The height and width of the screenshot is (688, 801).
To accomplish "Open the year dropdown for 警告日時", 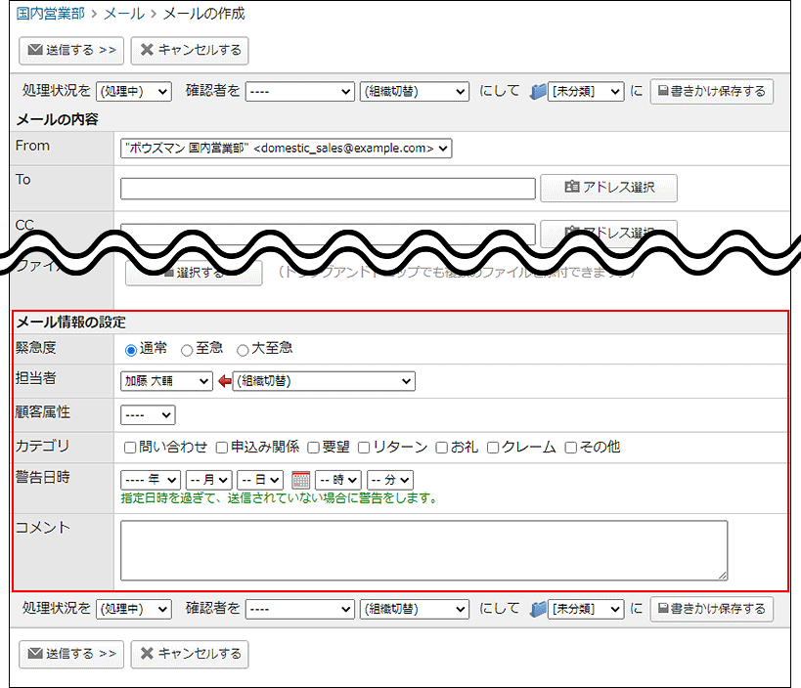I will (150, 480).
